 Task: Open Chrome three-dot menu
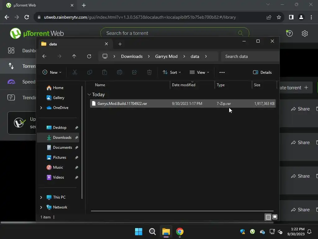311,17
